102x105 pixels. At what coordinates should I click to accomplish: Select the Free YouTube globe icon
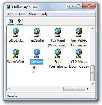click(x=58, y=53)
